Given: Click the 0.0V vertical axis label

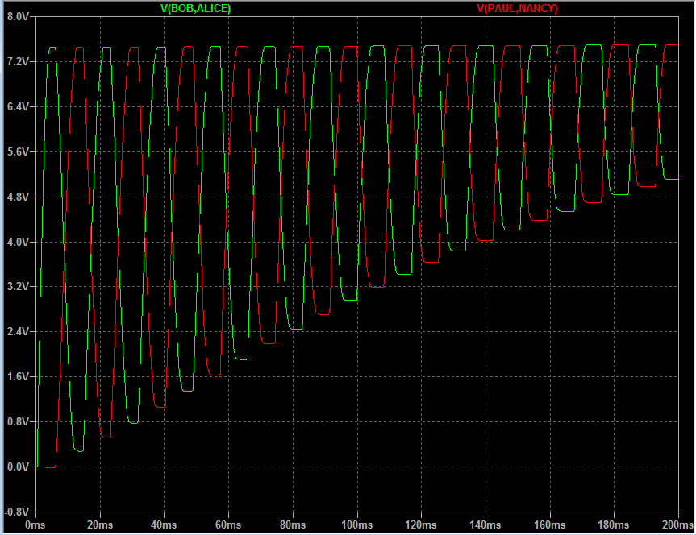Looking at the screenshot, I should 19,467.
